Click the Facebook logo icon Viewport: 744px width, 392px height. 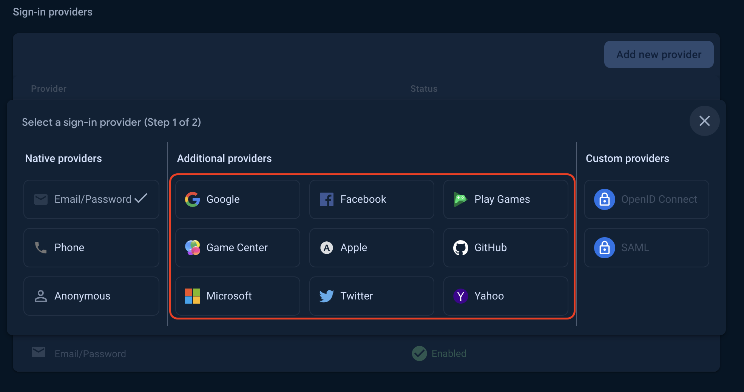(326, 199)
